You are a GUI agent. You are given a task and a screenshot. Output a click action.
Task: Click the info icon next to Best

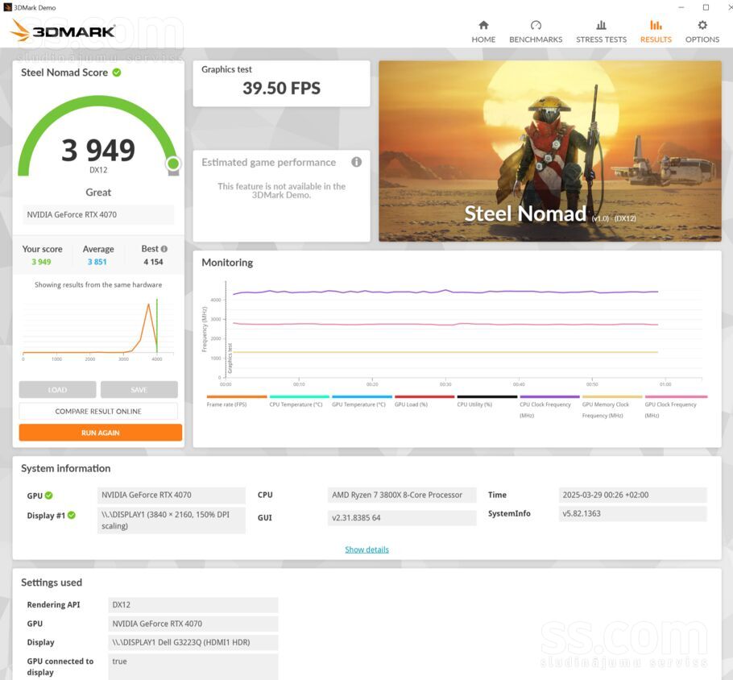click(x=164, y=249)
